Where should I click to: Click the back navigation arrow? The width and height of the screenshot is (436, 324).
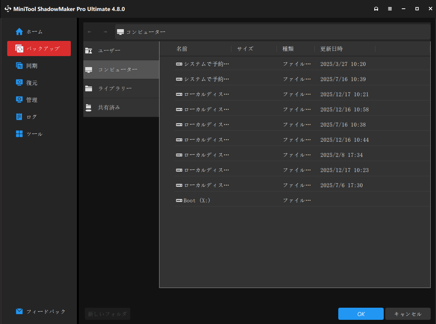(89, 32)
